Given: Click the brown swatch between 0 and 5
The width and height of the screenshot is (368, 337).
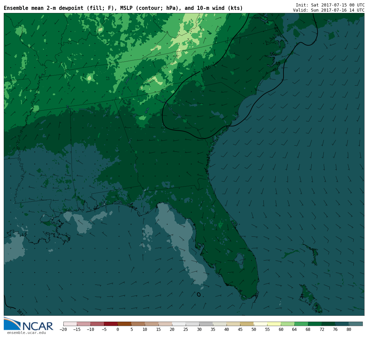Looking at the screenshot, I should point(125,324).
